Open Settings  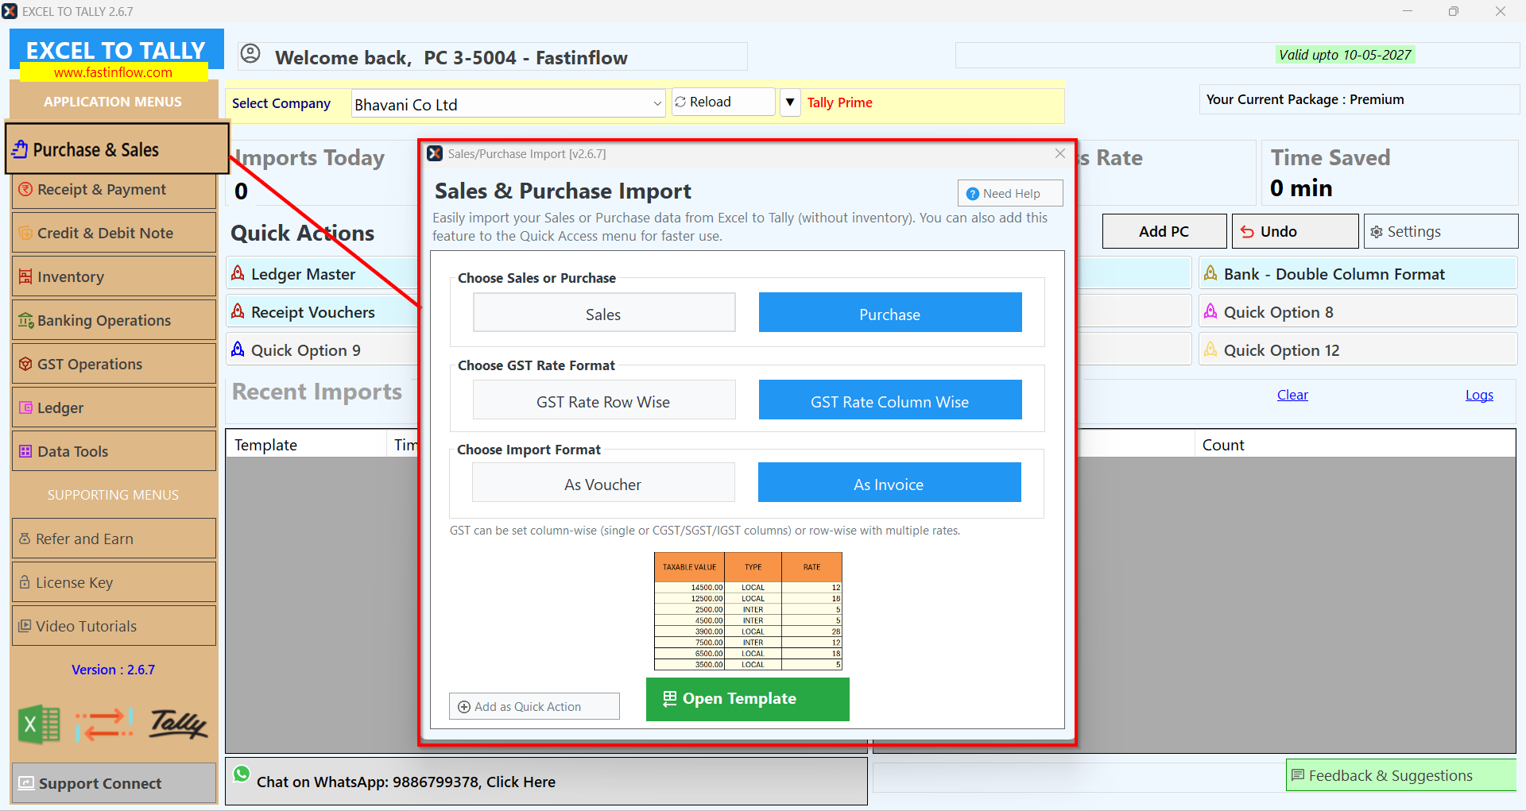click(x=1440, y=231)
